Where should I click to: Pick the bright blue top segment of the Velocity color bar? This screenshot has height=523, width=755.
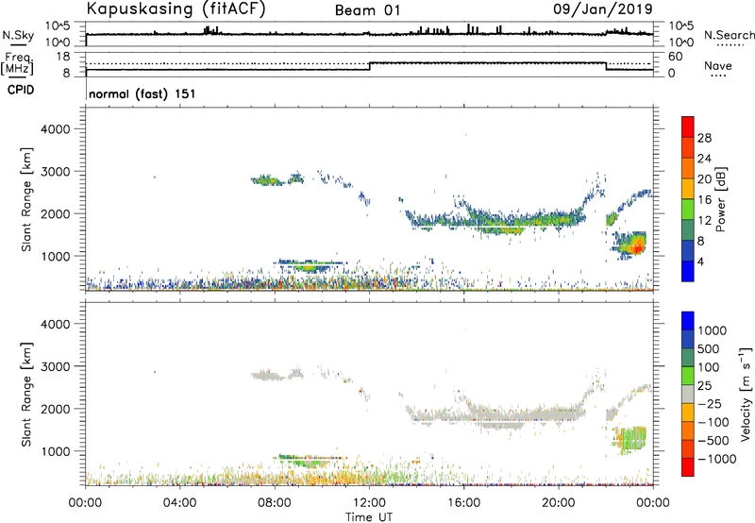click(688, 321)
